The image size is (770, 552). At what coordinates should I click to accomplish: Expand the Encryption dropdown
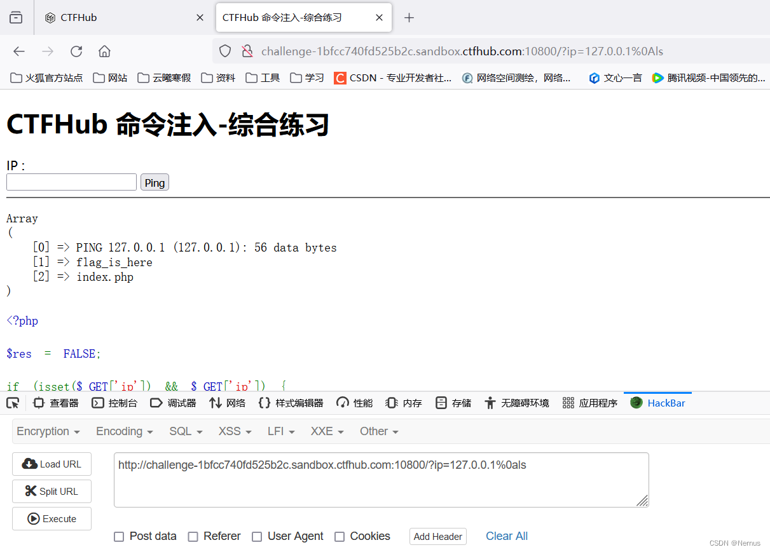pos(48,431)
